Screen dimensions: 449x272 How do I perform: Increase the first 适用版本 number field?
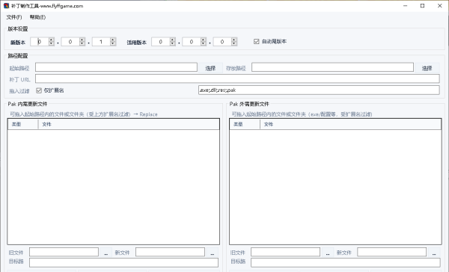[x=172, y=40]
